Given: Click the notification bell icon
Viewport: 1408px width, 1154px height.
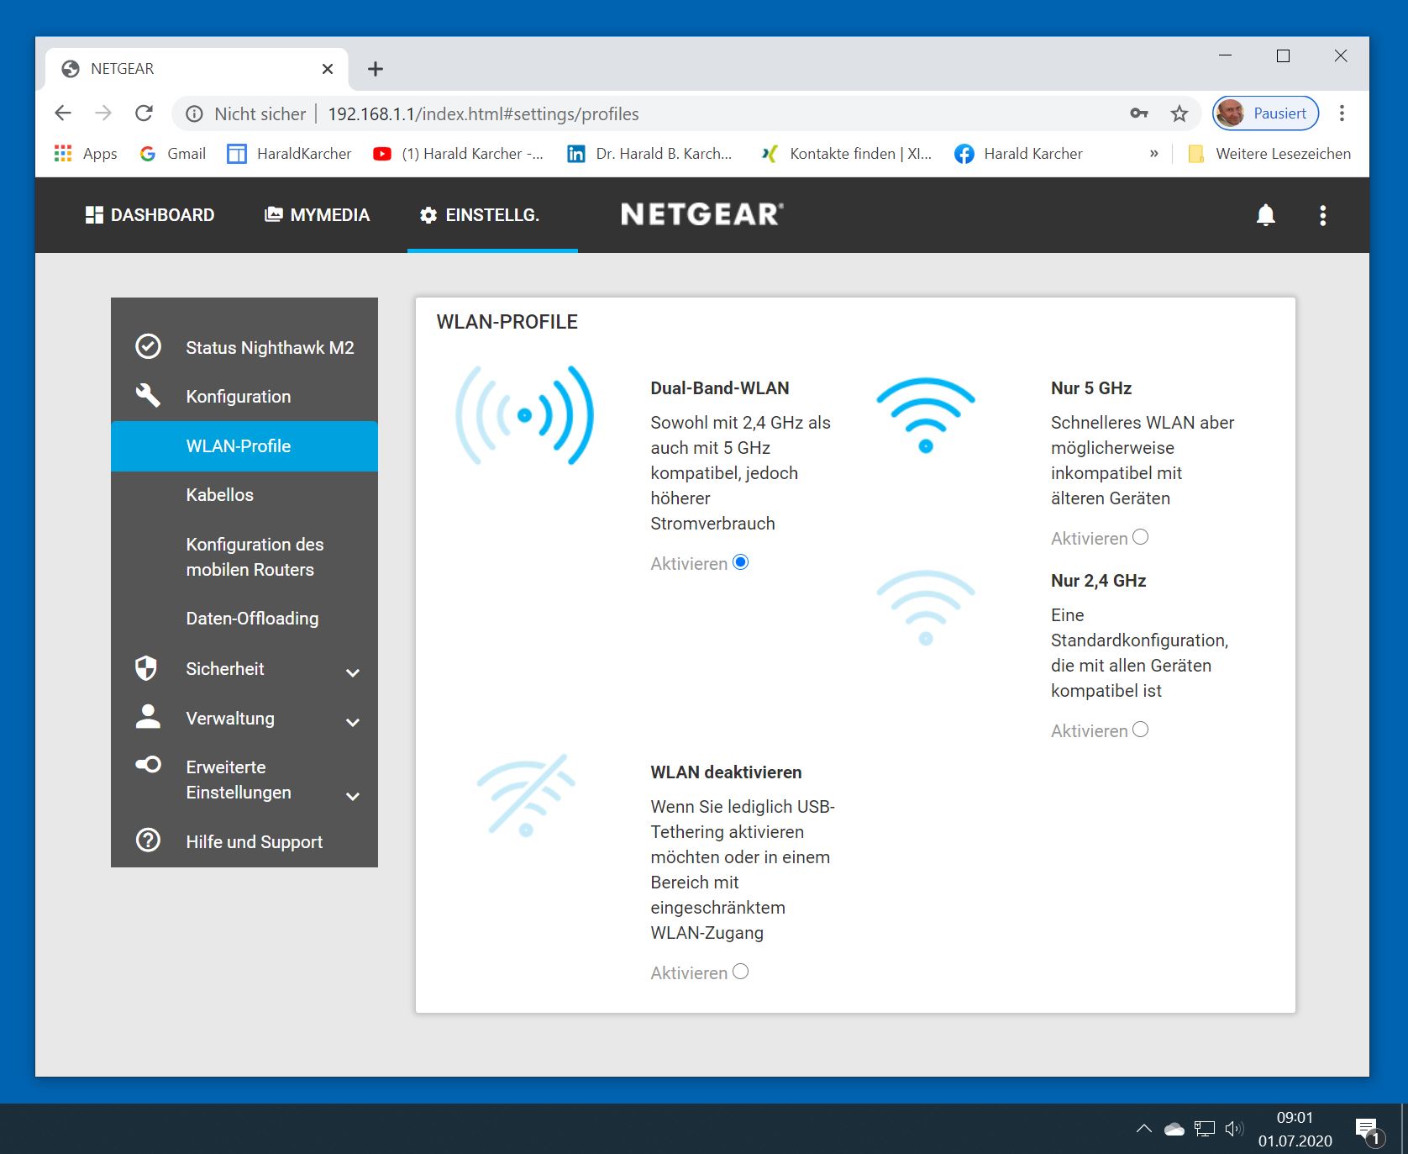Looking at the screenshot, I should [1265, 215].
